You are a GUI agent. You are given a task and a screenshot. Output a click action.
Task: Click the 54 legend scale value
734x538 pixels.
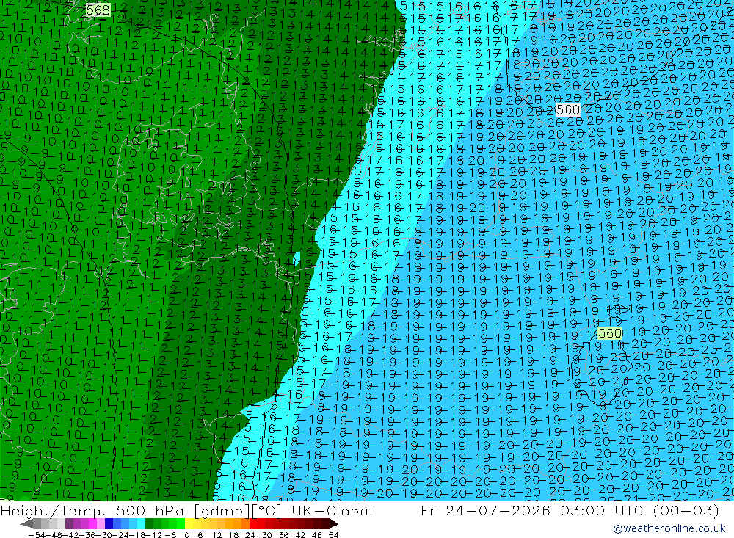click(x=333, y=535)
